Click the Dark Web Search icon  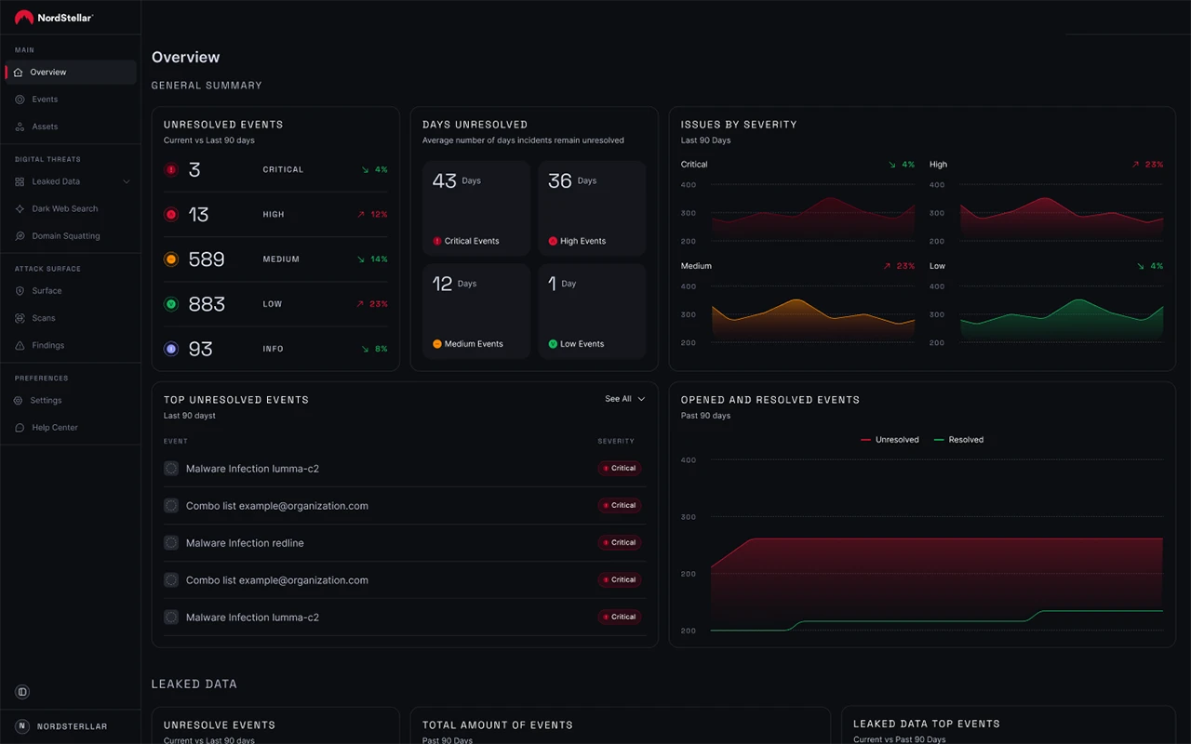(20, 209)
